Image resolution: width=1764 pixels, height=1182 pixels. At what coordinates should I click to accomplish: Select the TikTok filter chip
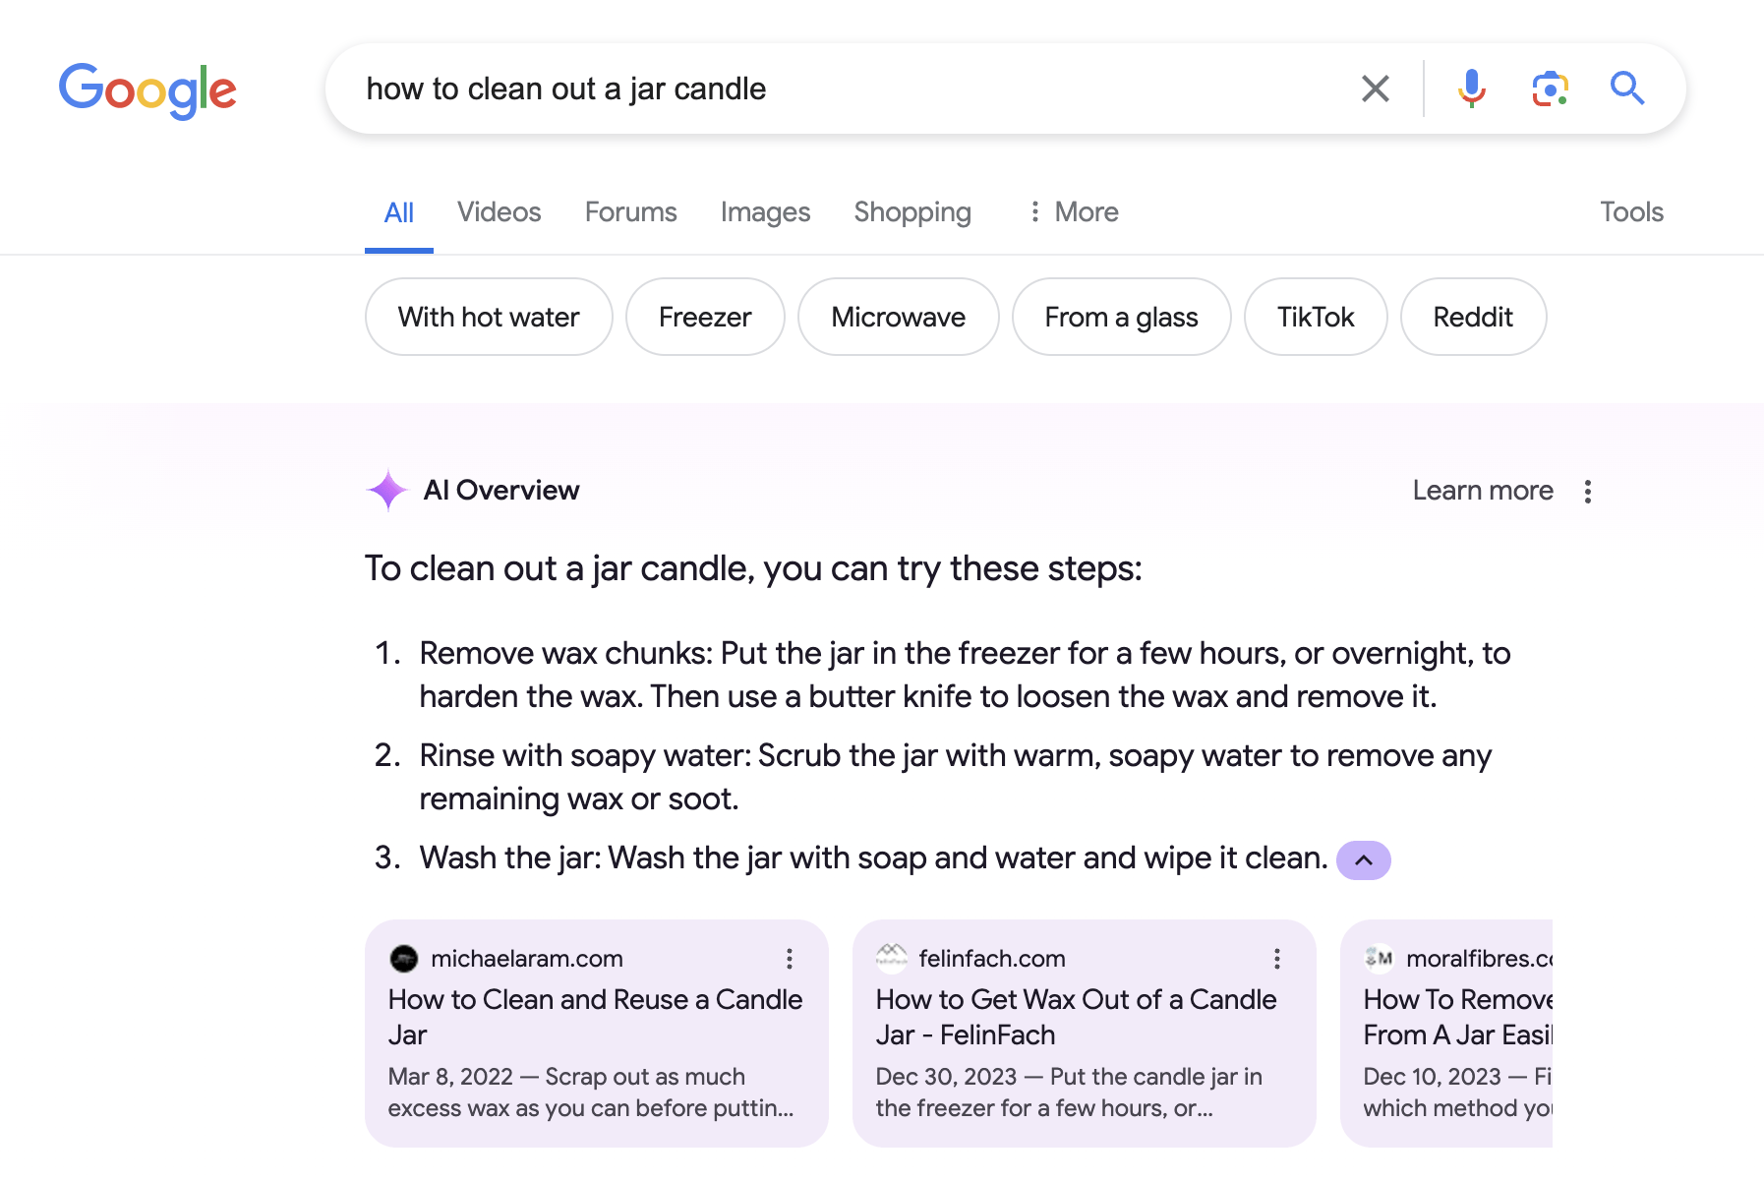[x=1316, y=317]
